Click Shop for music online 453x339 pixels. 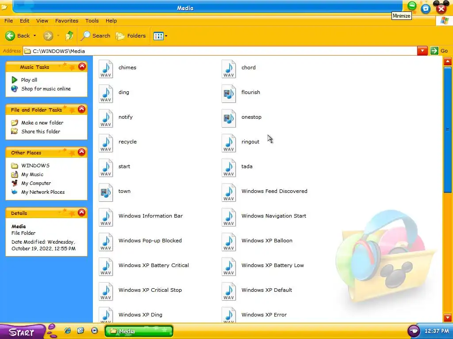point(46,89)
